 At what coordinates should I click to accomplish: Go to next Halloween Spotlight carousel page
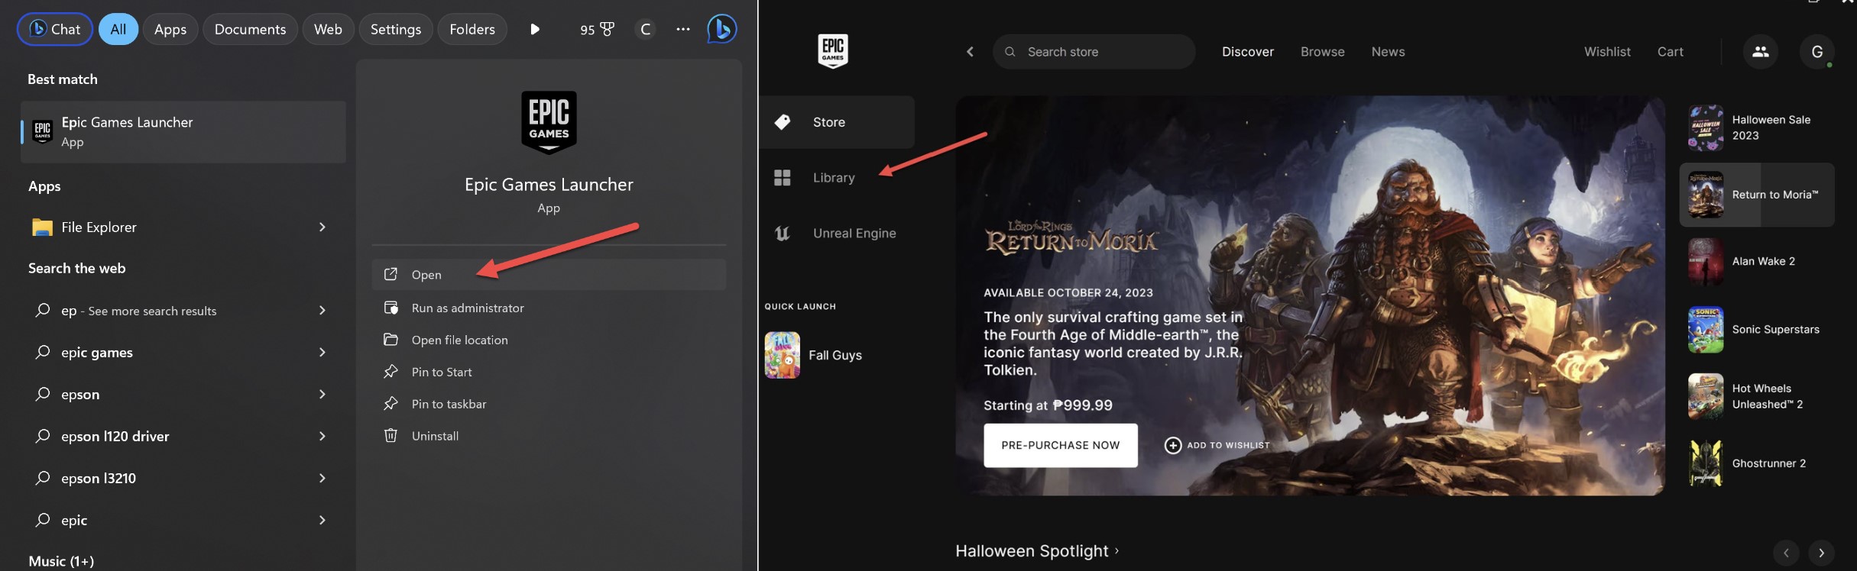tap(1822, 553)
